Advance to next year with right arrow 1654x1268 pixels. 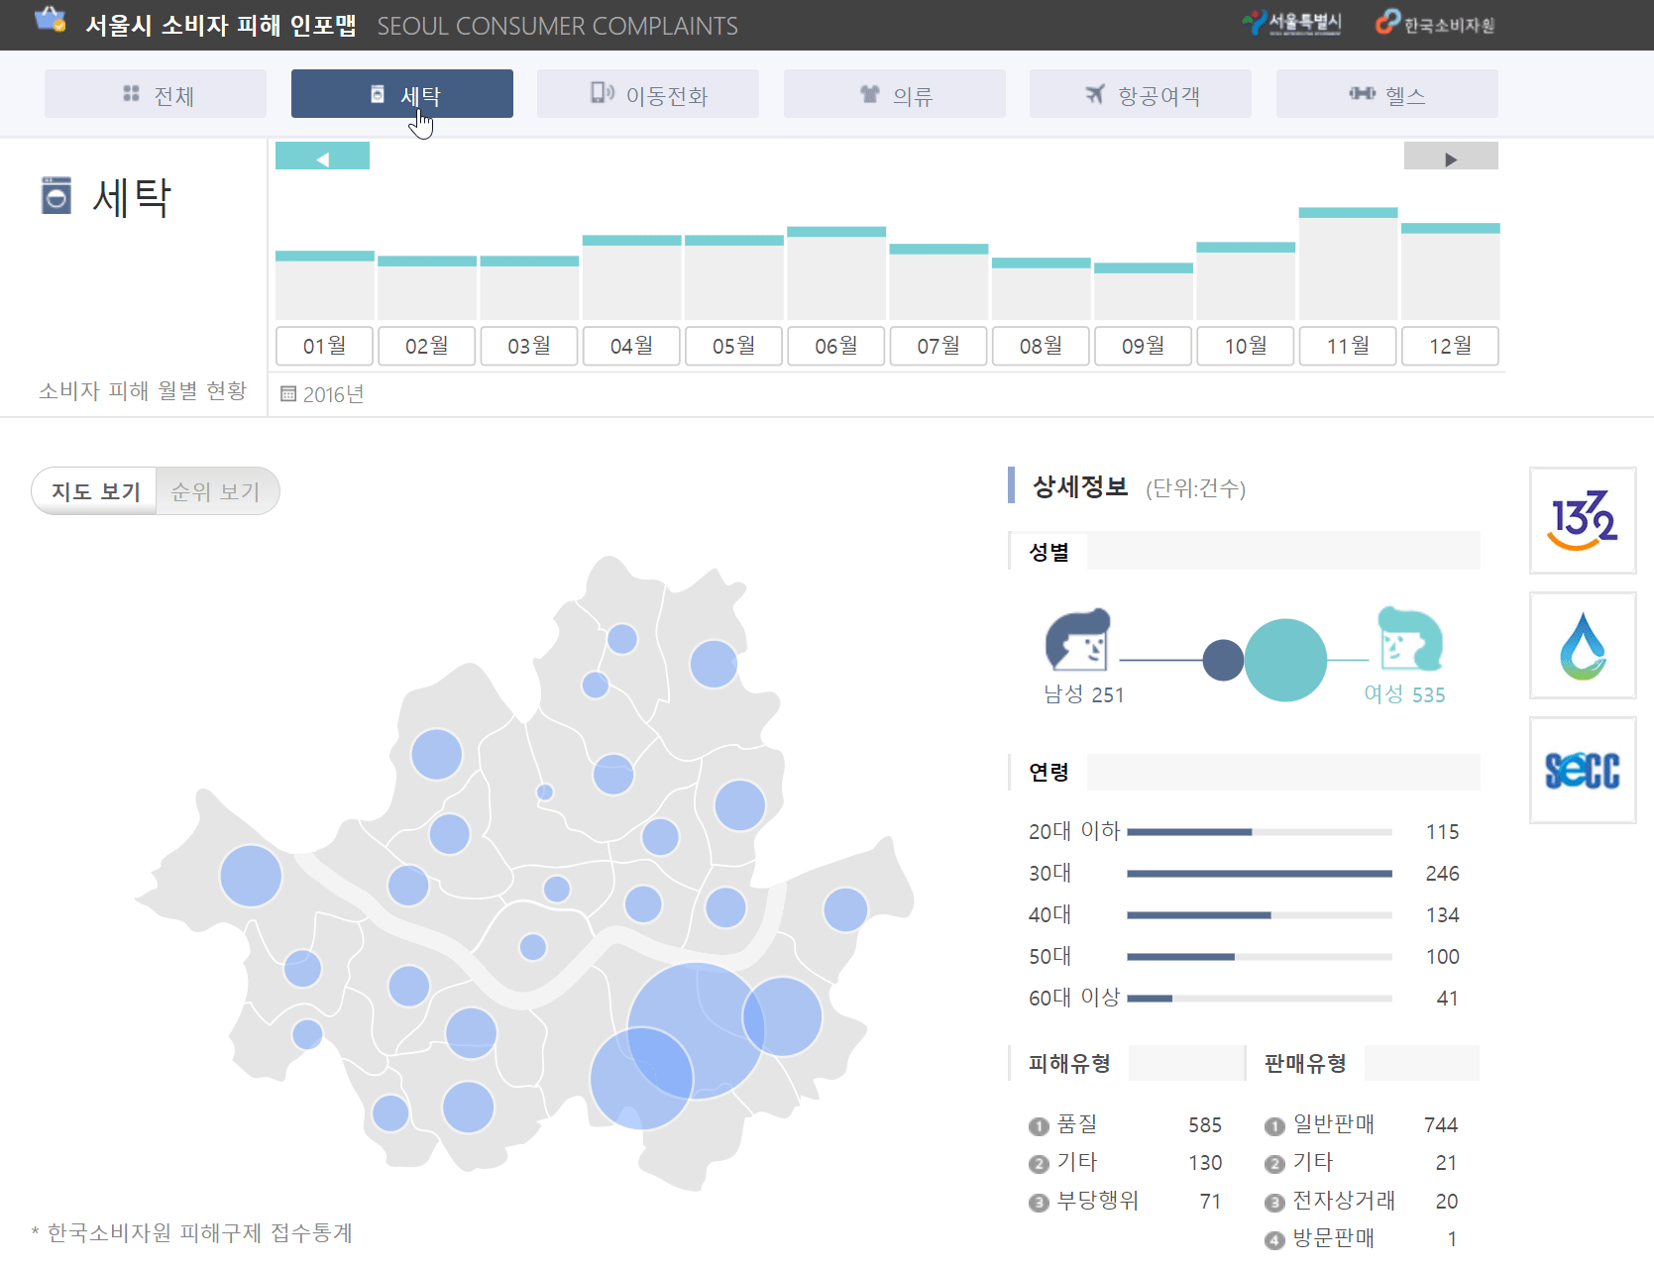[1450, 156]
